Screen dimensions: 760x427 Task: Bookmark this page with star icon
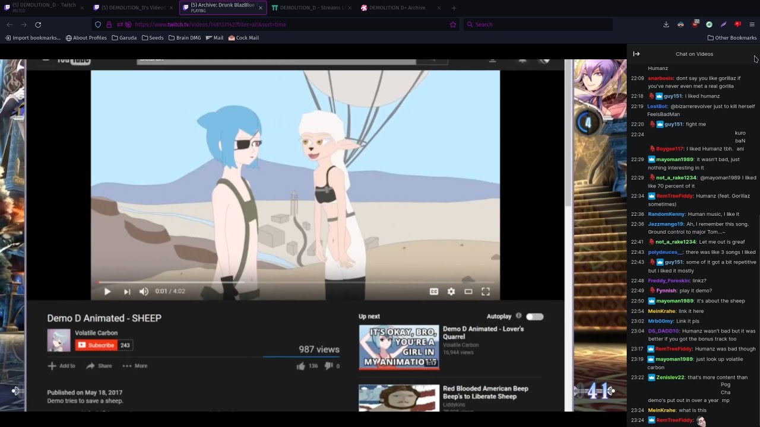453,24
